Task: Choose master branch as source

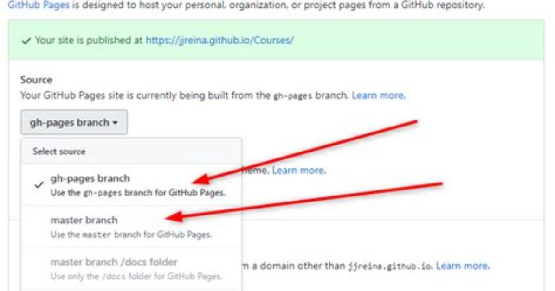Action: click(132, 227)
